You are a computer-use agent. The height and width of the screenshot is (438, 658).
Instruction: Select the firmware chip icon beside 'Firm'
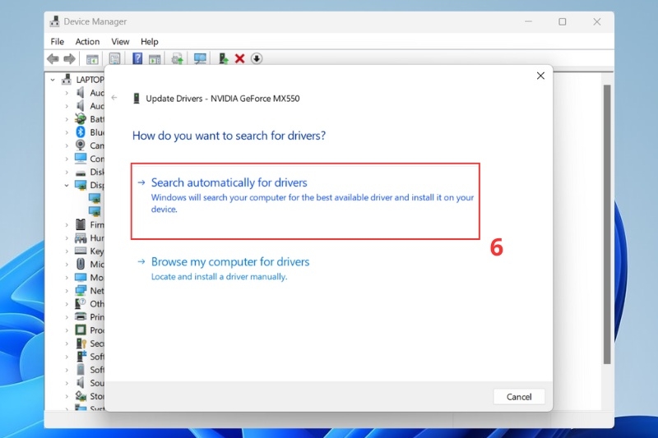[81, 224]
